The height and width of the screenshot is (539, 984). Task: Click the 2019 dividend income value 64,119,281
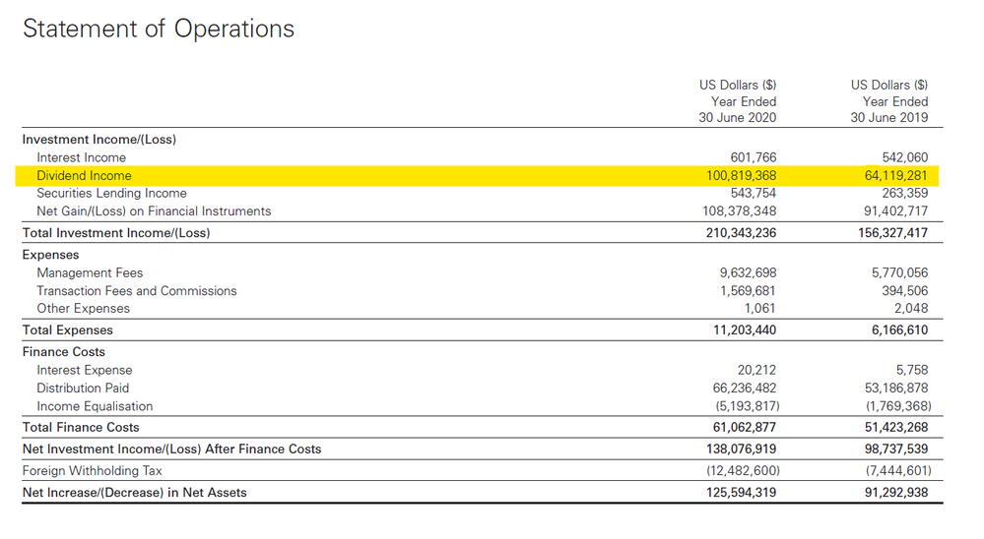point(886,175)
